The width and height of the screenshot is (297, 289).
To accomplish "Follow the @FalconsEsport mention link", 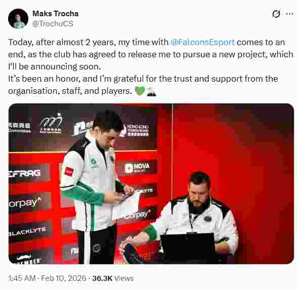I will click(x=202, y=42).
